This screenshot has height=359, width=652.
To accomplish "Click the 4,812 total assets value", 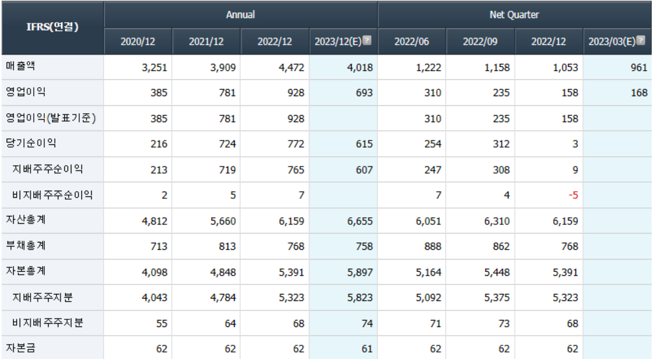I will coord(154,221).
